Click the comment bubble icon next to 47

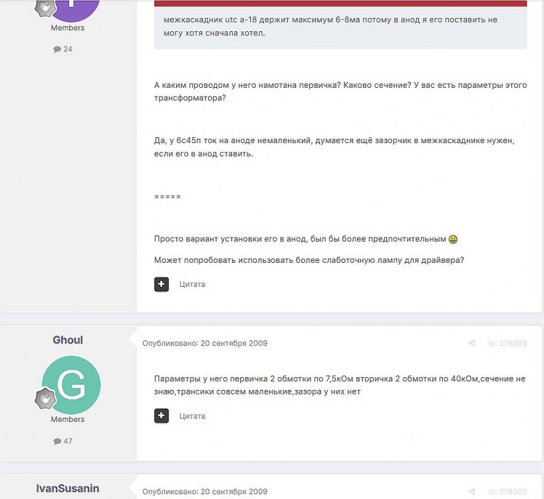(x=57, y=441)
